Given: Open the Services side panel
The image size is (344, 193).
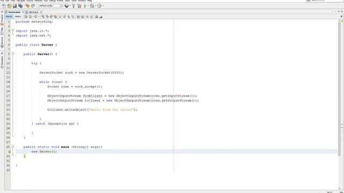Looking at the screenshot, I should [x=2, y=42].
